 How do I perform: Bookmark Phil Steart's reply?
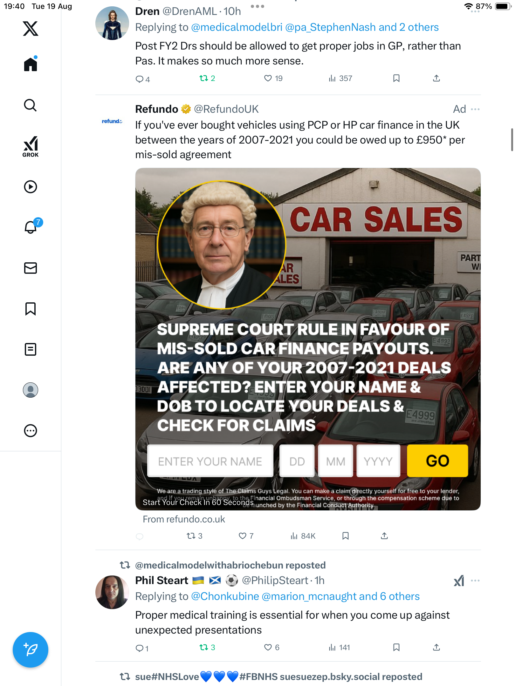(x=396, y=647)
